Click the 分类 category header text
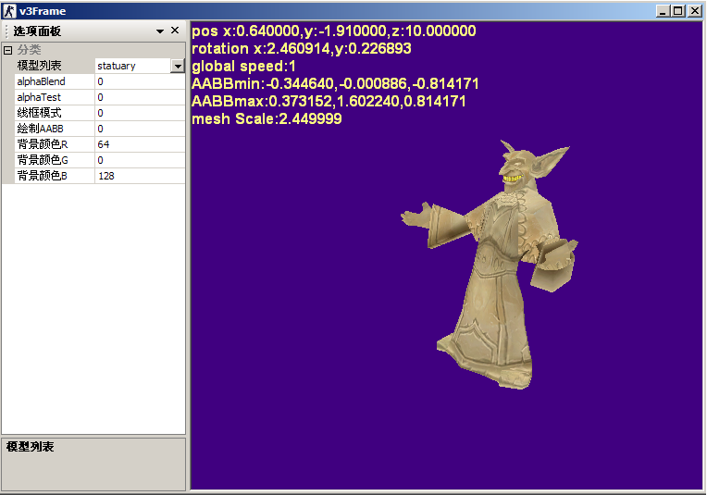The image size is (707, 495). pos(29,50)
